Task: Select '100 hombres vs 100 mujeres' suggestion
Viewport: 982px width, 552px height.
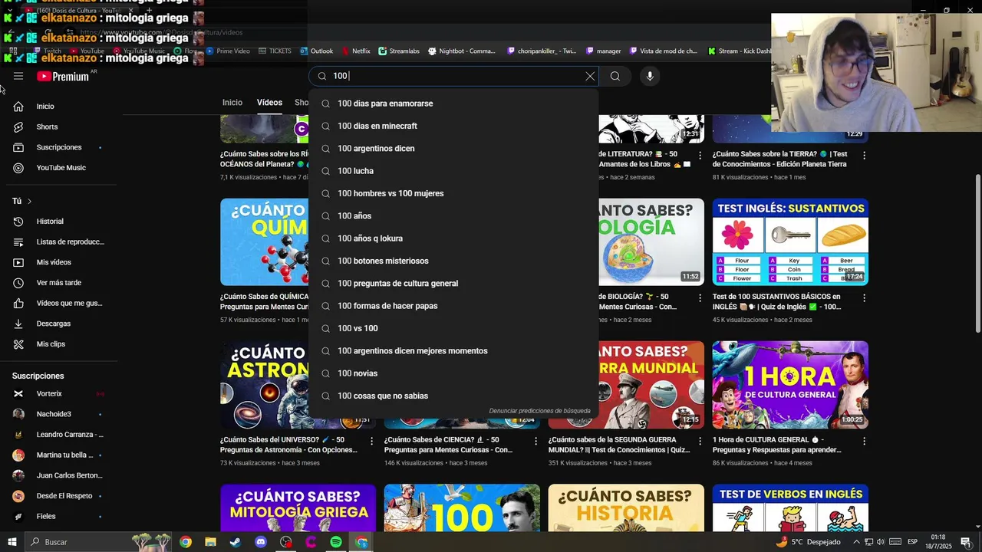Action: pos(453,193)
